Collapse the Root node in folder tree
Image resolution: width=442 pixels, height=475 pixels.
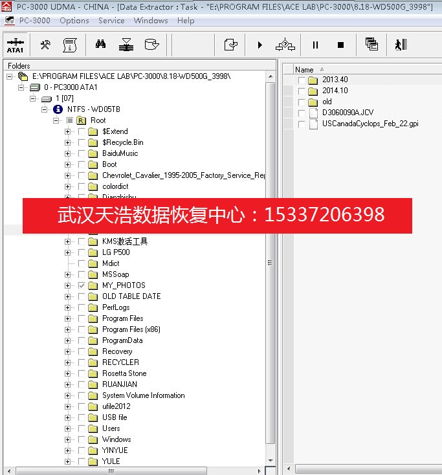tap(57, 120)
